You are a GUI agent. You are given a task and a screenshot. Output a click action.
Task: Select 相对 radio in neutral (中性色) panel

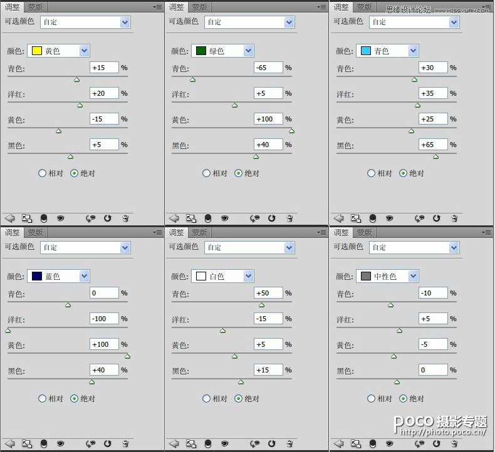(x=371, y=399)
